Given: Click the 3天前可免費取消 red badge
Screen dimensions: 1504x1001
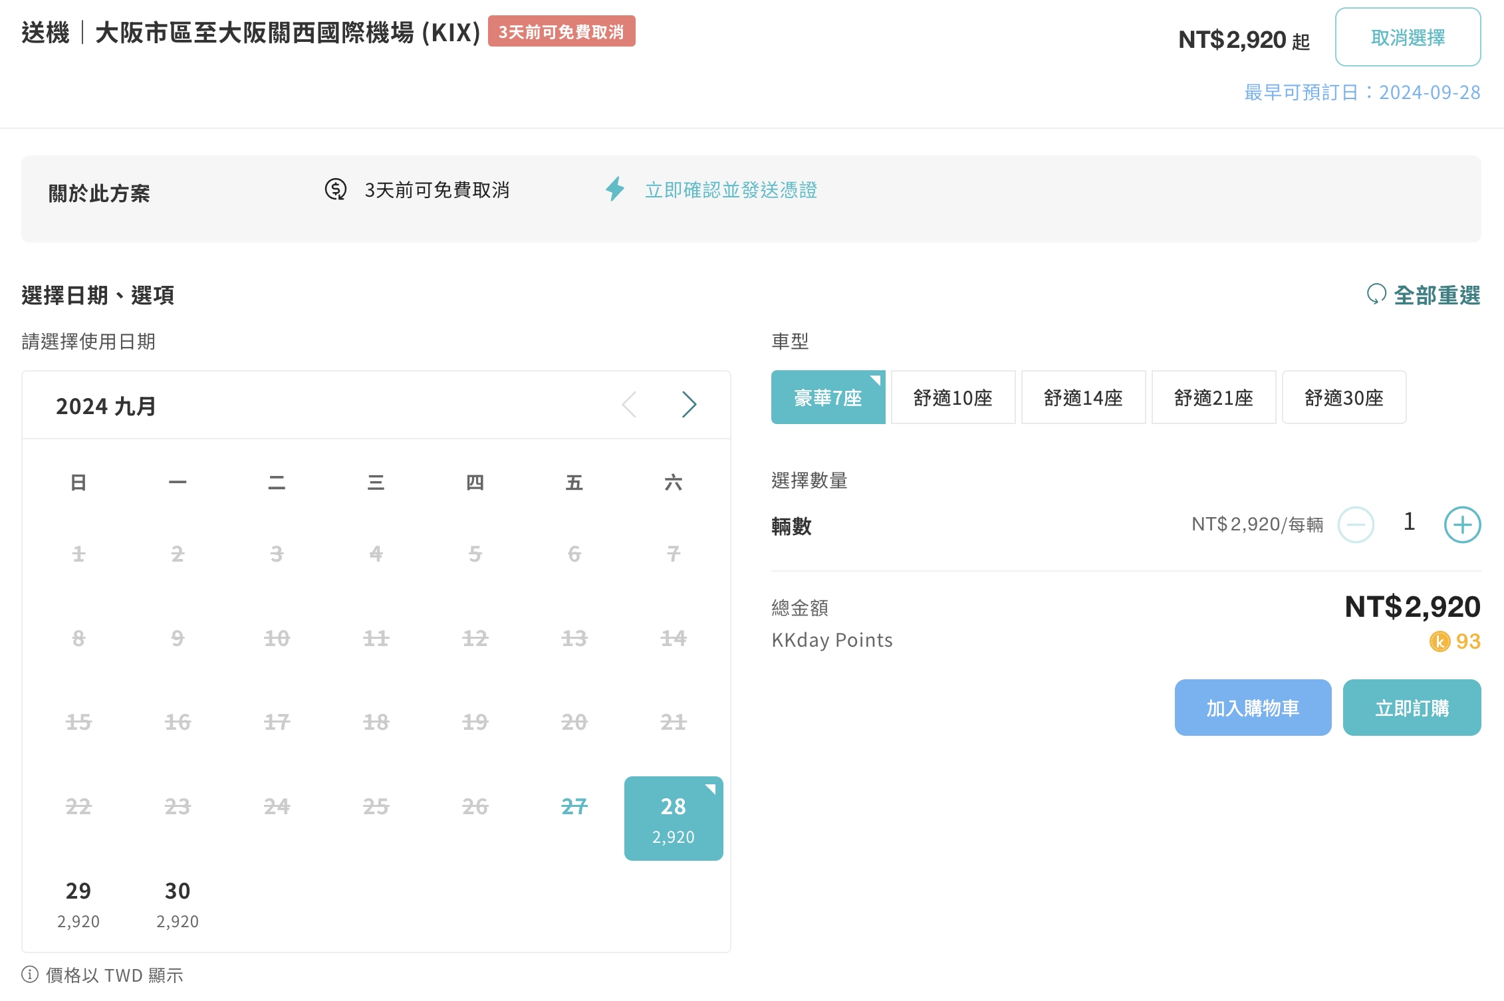Looking at the screenshot, I should [x=561, y=31].
